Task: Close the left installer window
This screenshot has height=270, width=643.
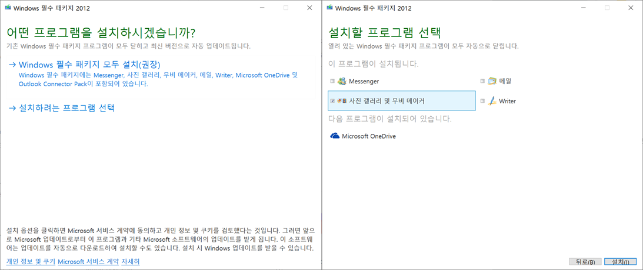Action: click(309, 8)
